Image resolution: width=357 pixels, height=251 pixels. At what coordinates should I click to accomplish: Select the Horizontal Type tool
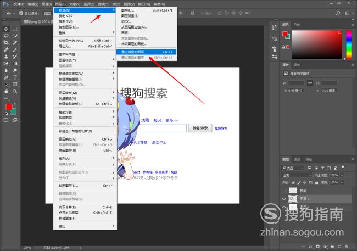tap(15, 77)
